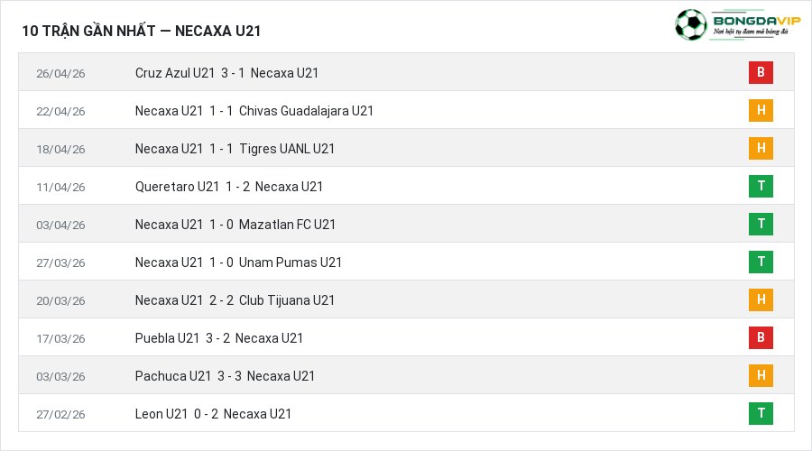812x451 pixels.
Task: Click the BongdaVIP soccer ball logo
Action: 690,24
